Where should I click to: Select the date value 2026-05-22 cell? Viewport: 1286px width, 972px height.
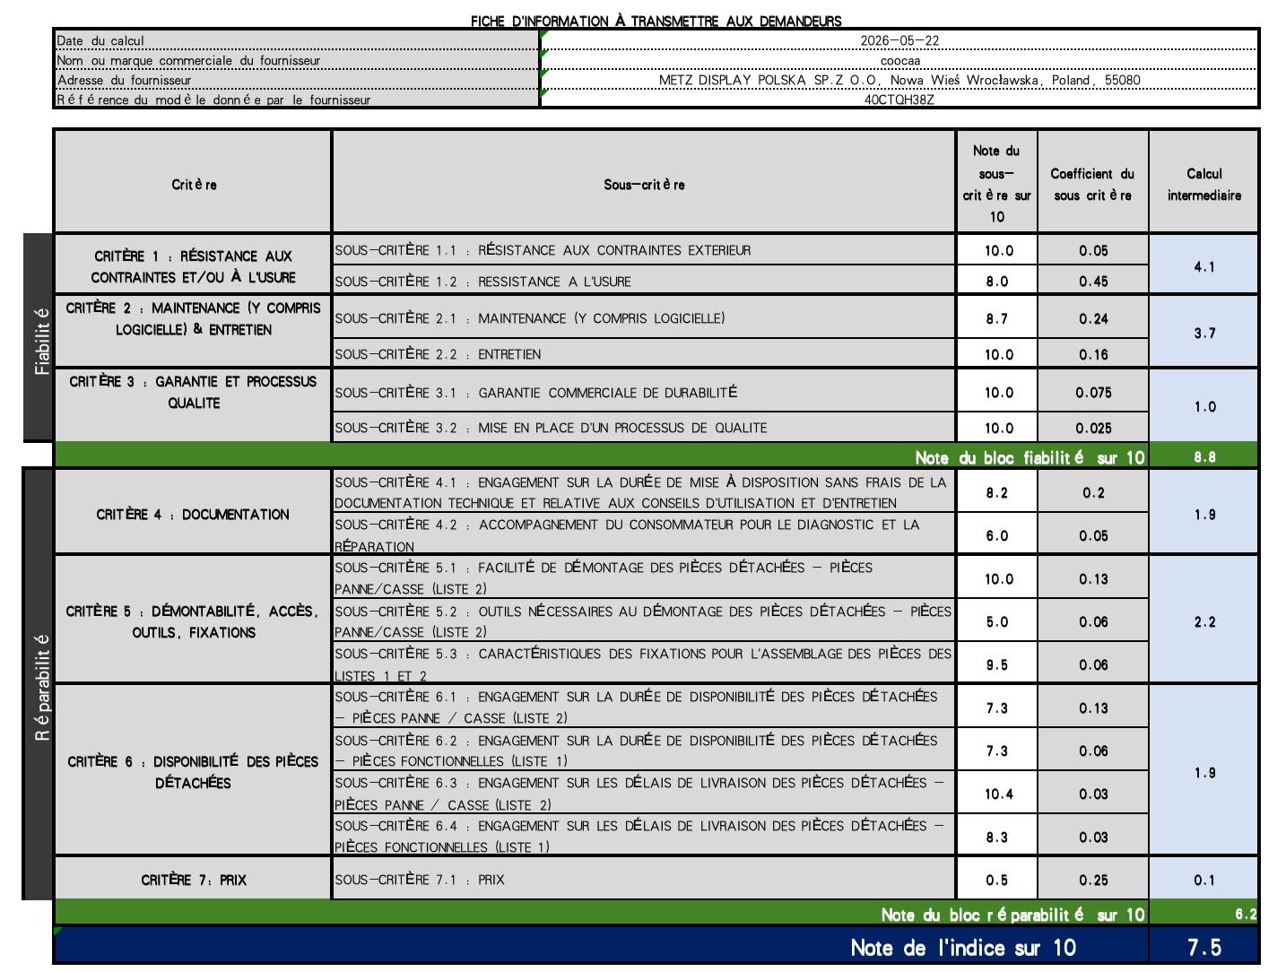[899, 40]
